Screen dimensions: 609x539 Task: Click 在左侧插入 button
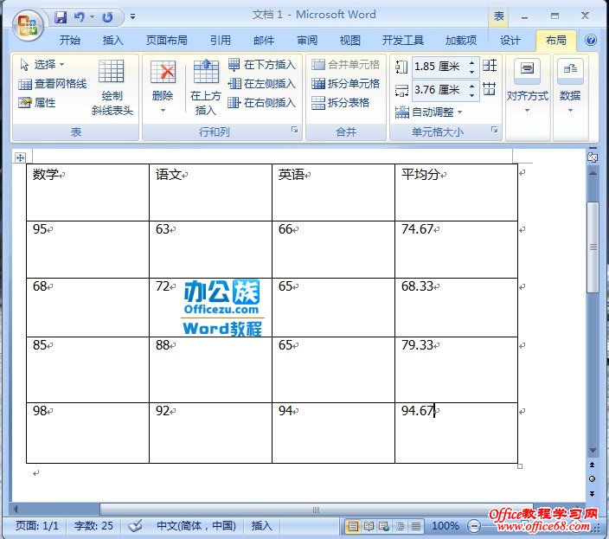click(262, 84)
